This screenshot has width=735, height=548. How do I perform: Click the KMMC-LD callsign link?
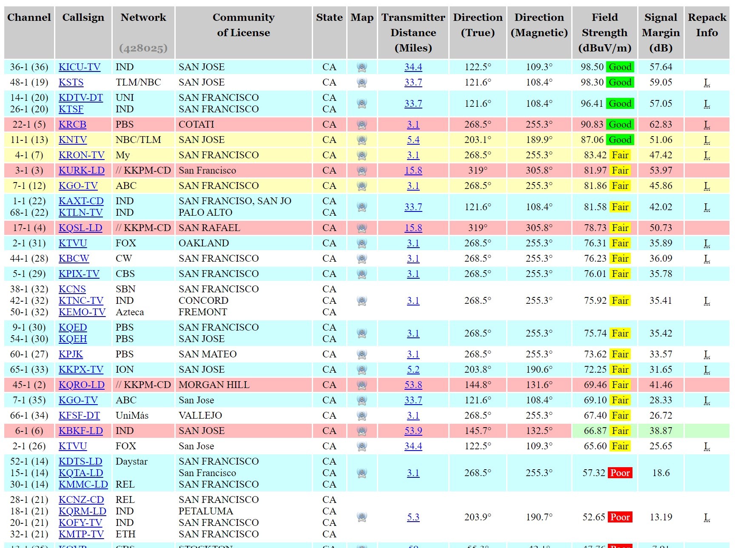(x=83, y=485)
